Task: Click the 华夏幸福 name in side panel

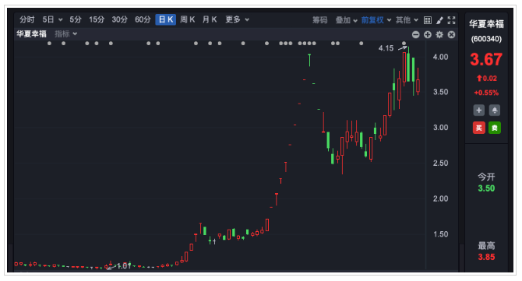Action: tap(486, 24)
